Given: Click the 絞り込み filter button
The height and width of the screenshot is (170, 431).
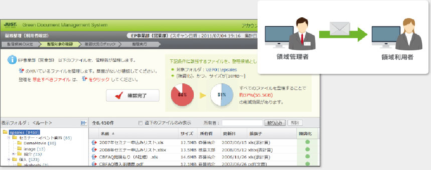Looking at the screenshot, I should pos(275,123).
